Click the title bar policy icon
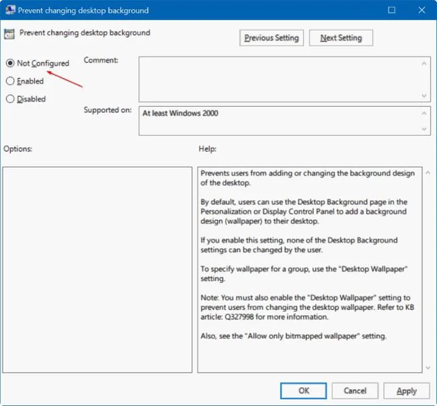437x406 pixels. (10, 10)
